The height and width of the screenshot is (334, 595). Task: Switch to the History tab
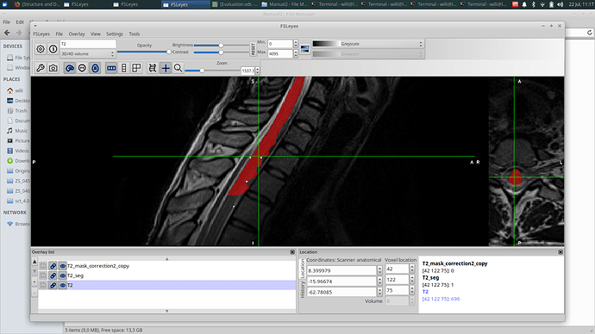point(303,290)
